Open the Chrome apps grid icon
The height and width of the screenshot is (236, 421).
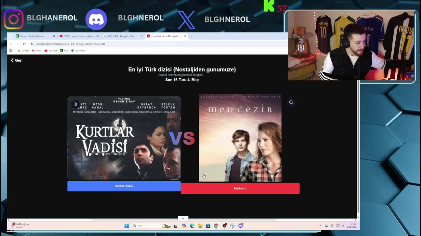[11, 50]
